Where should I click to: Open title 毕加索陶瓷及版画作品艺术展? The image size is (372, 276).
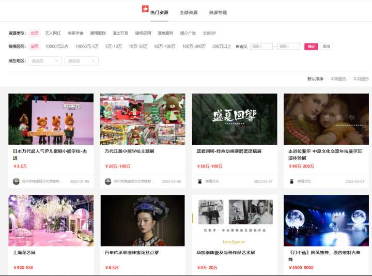(226, 253)
